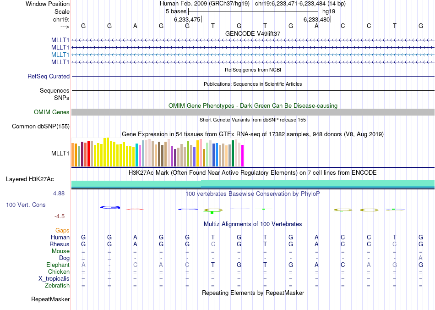Select the 'Human Feb. 2009 (GRCh37/hg19)' assembly text
This screenshot has width=435, height=310.
[205, 4]
